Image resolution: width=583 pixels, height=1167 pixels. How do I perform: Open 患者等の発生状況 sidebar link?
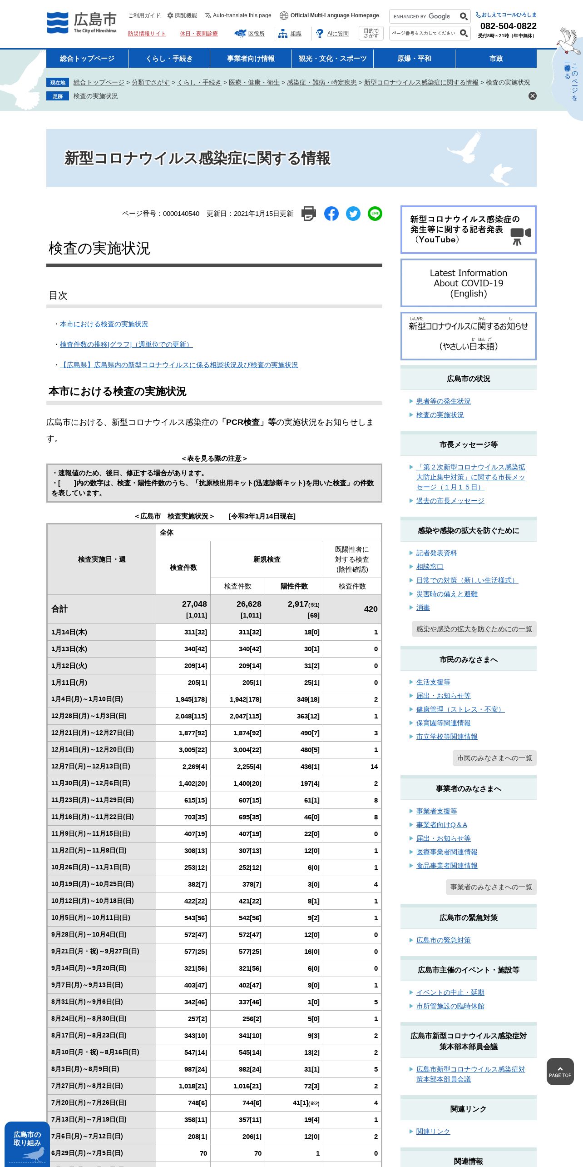pos(444,401)
